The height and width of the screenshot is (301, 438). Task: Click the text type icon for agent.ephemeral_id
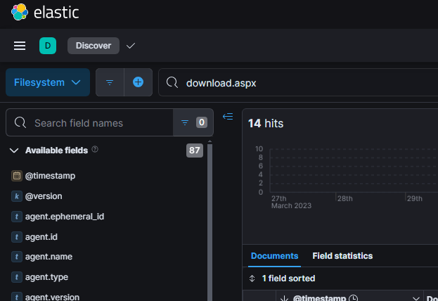(x=17, y=217)
